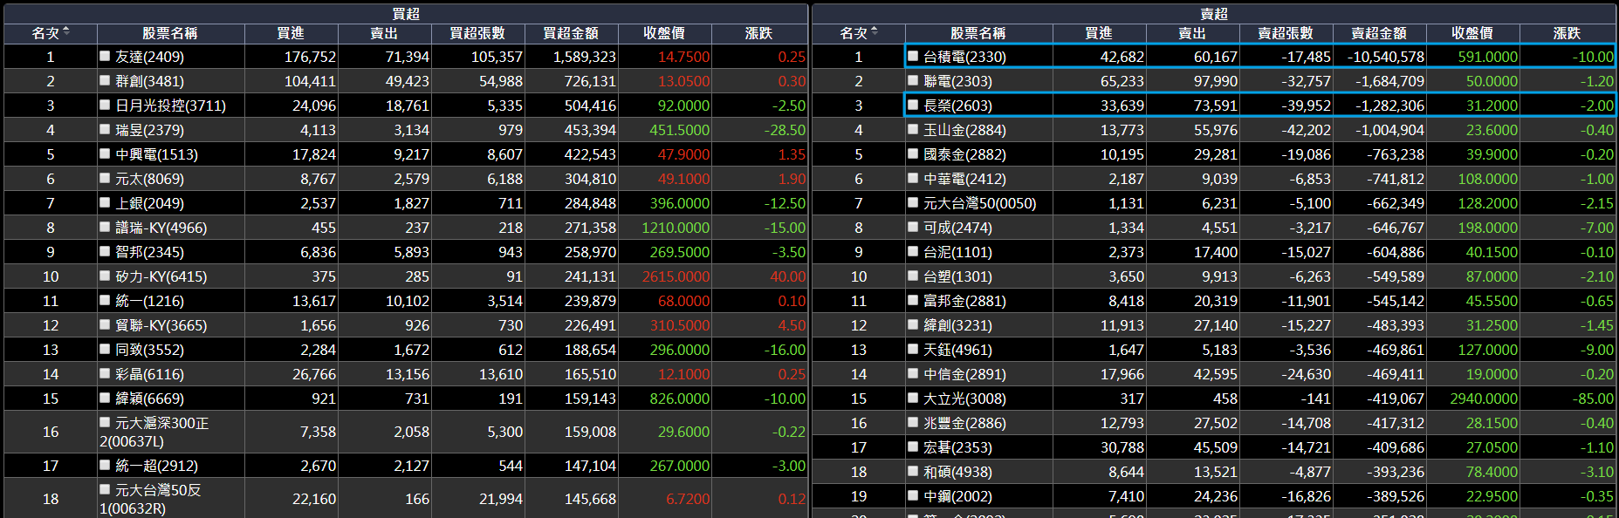Open stock 統一(1216)
The height and width of the screenshot is (518, 1619).
[x=149, y=301]
